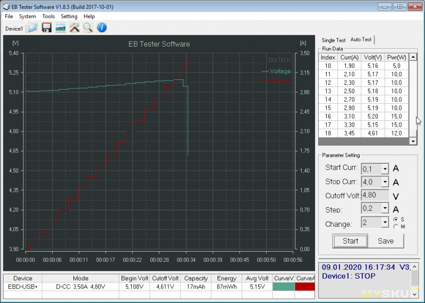
Task: Click status log scrollbar down arrow
Action: 414,295
